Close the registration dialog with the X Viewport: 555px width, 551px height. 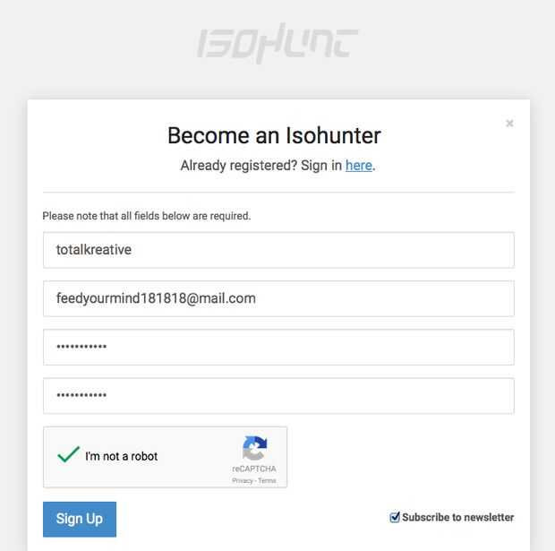509,124
